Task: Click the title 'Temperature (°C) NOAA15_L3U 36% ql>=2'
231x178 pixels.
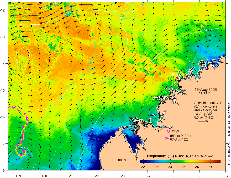Action: click(x=180, y=156)
